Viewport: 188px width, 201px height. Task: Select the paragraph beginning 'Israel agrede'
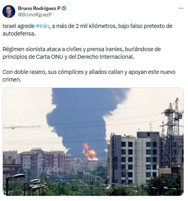coord(87,30)
